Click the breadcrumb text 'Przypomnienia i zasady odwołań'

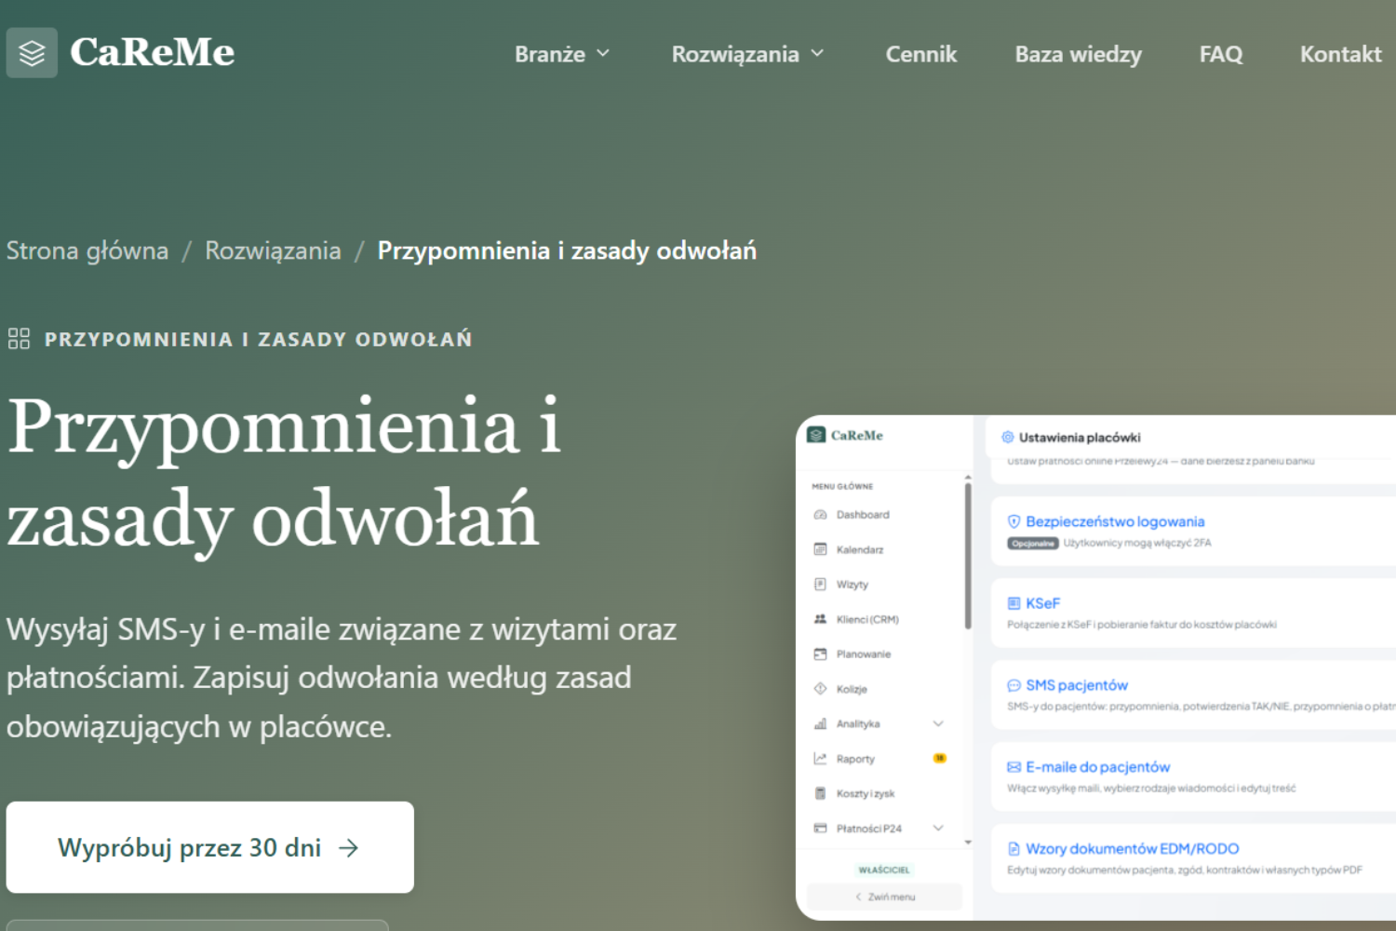pos(567,250)
